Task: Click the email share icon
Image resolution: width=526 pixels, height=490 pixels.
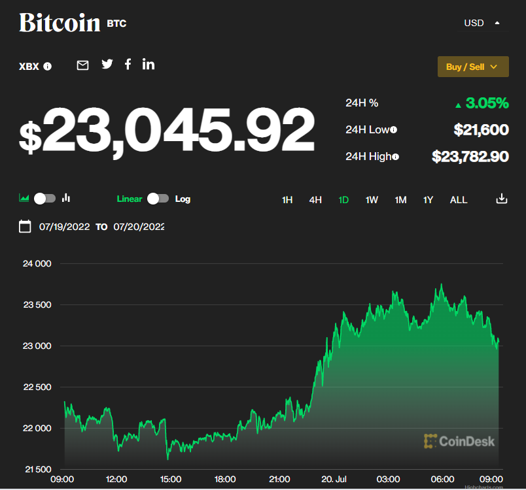Action: (x=82, y=65)
